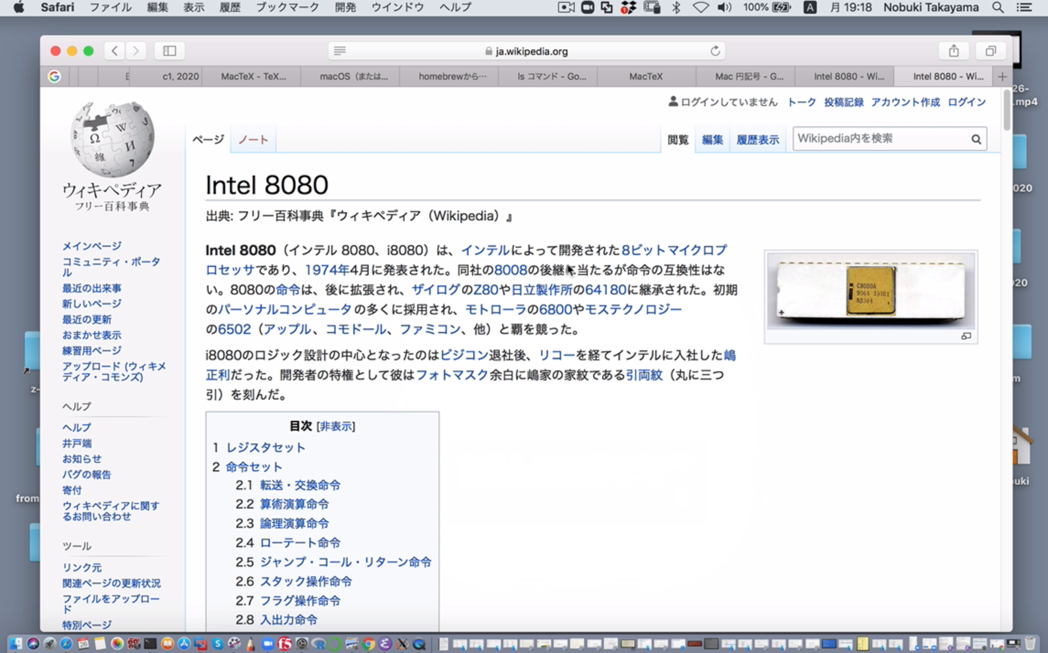This screenshot has width=1048, height=653.
Task: Open volume control in menu bar
Action: pos(724,7)
